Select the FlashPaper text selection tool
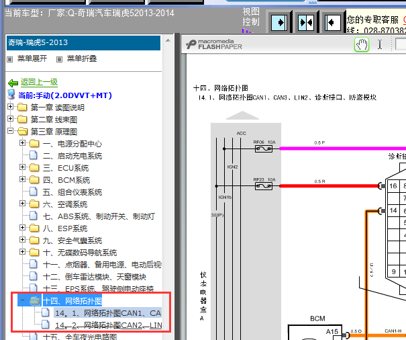The image size is (406, 340). pyautogui.click(x=380, y=44)
